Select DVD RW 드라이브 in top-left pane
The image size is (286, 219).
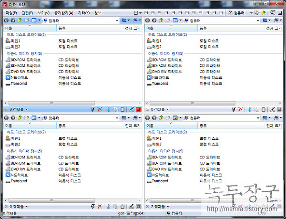tap(23, 72)
